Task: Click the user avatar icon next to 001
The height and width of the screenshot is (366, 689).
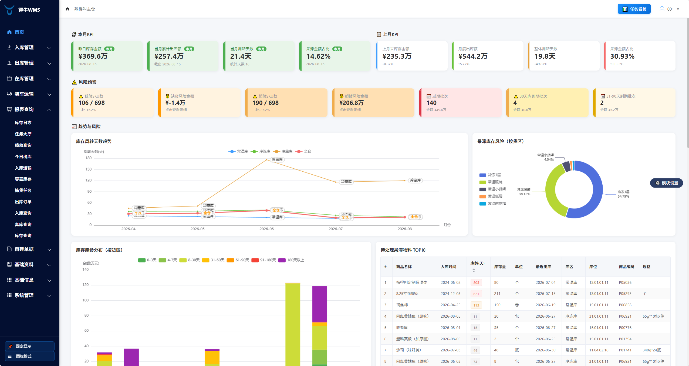Action: pos(662,9)
